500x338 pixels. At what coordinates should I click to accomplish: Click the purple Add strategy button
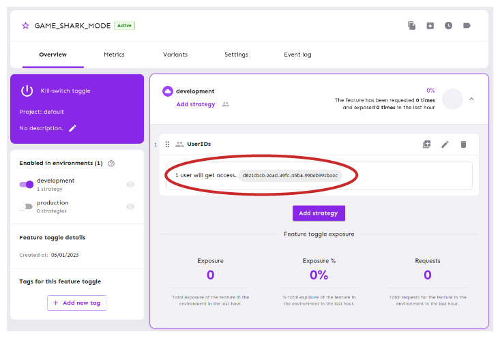[x=319, y=213]
